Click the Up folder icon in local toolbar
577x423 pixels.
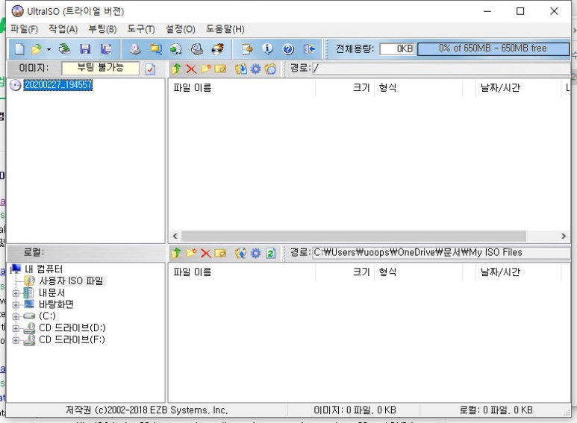176,253
